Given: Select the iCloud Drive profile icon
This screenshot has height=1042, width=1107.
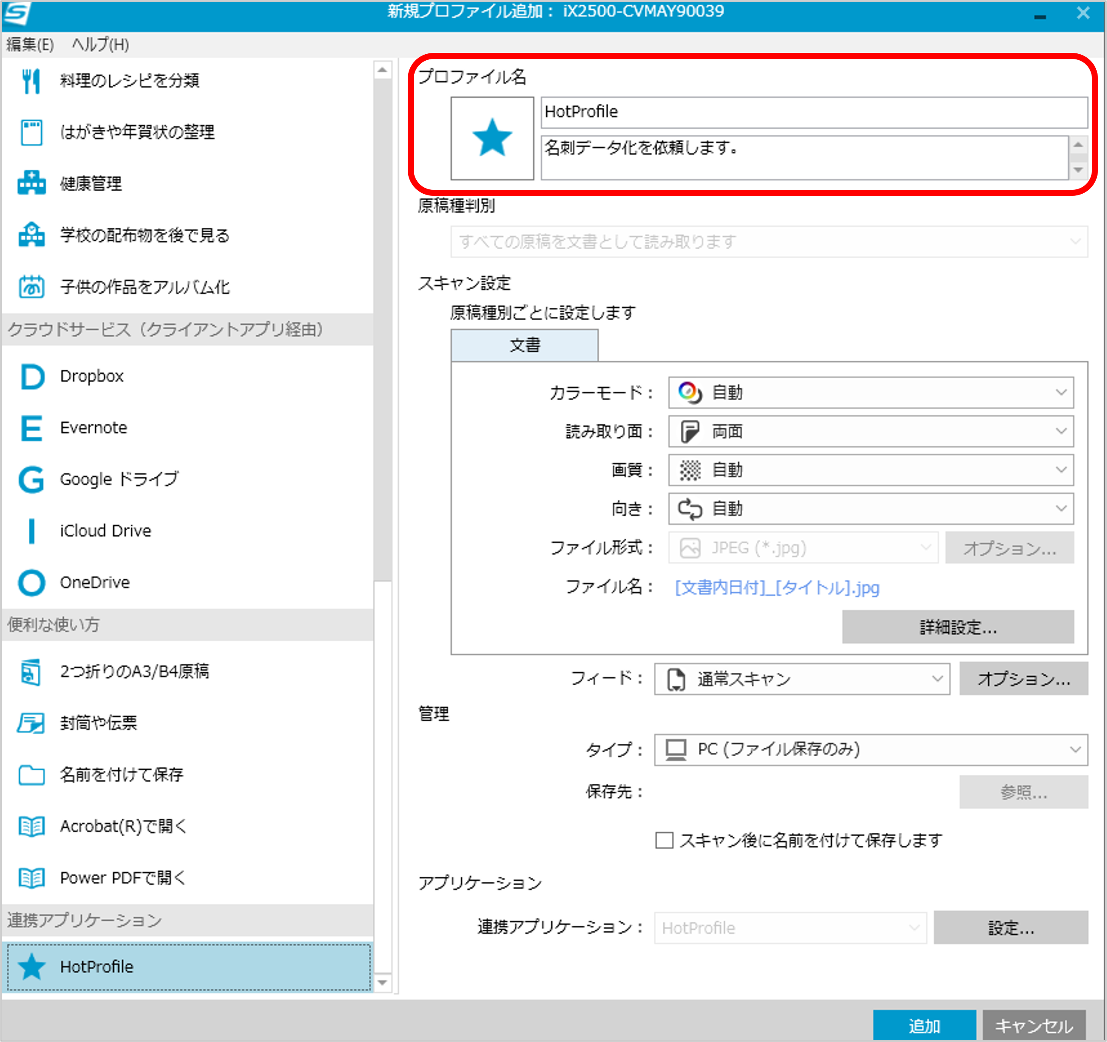Looking at the screenshot, I should pos(32,531).
